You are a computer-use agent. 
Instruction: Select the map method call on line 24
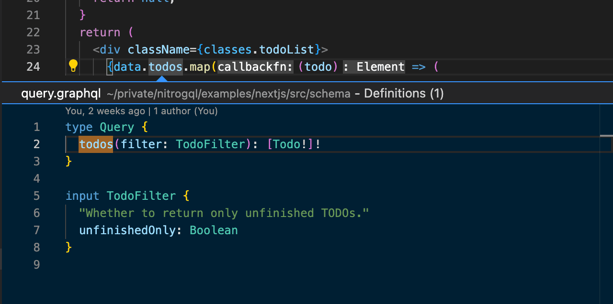(199, 66)
